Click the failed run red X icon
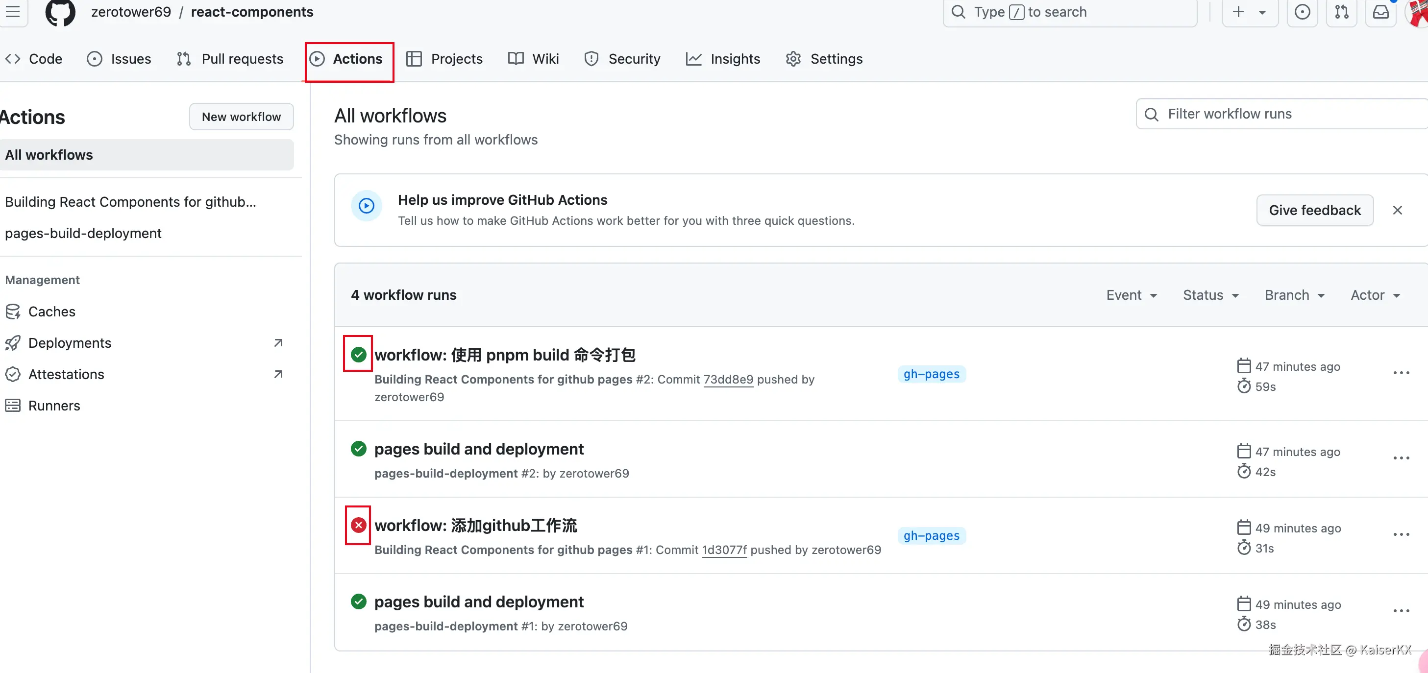The height and width of the screenshot is (673, 1428). [358, 525]
